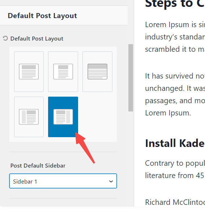This screenshot has width=205, height=211.
Task: Click the 'Install Kade' heading in the preview
Action: (175, 143)
